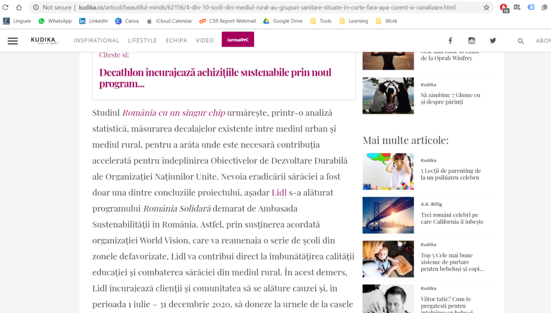Open the bridge thumbnail by A.G. Billig
Viewport: 551px width, 313px height.
coord(388,215)
